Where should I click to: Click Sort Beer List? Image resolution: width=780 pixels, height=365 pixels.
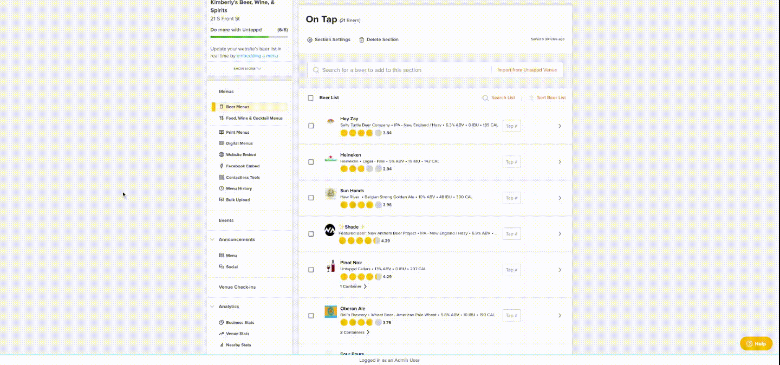click(x=547, y=98)
